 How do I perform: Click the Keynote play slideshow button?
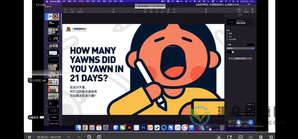click(114, 10)
